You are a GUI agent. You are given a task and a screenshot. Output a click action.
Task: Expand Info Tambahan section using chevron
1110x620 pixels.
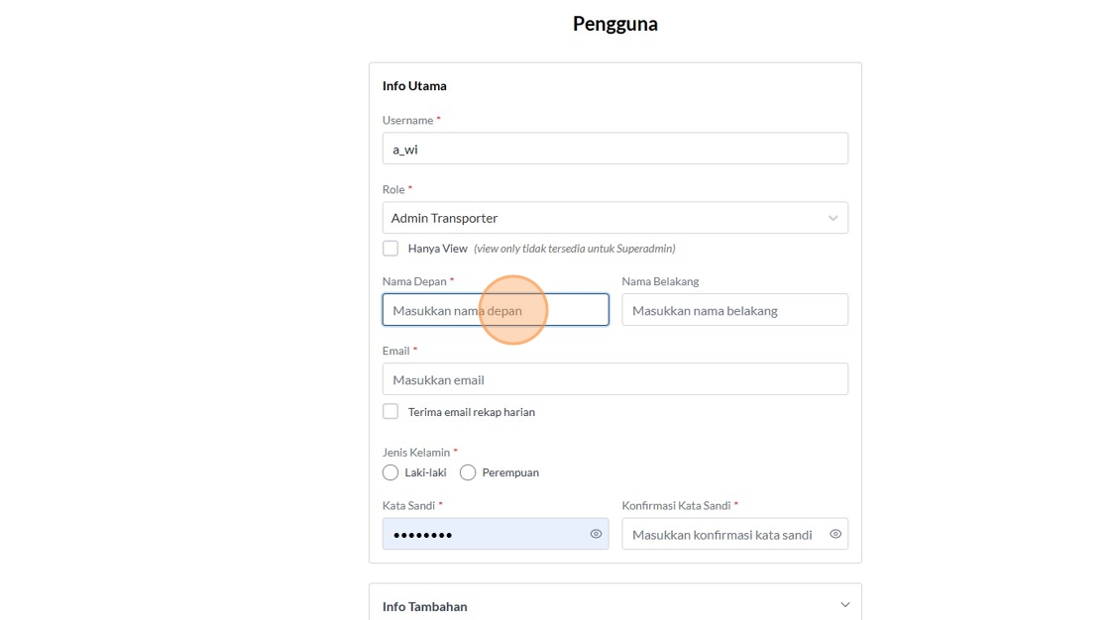(844, 605)
